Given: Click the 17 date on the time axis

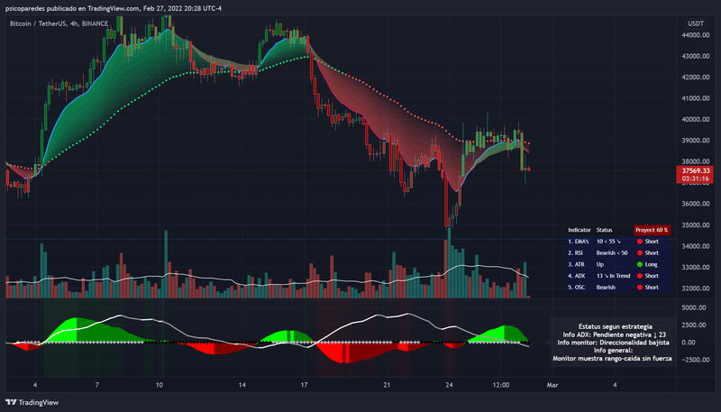Looking at the screenshot, I should tap(304, 385).
